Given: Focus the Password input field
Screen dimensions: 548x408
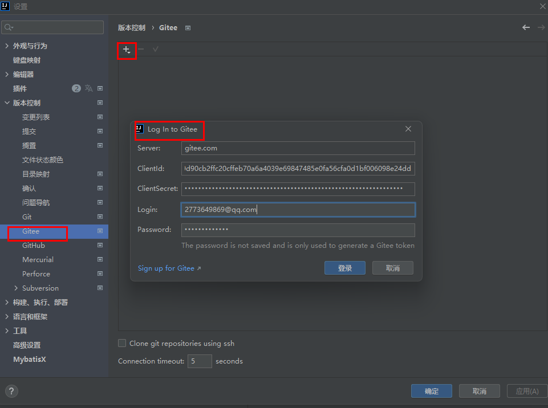Looking at the screenshot, I should [298, 230].
